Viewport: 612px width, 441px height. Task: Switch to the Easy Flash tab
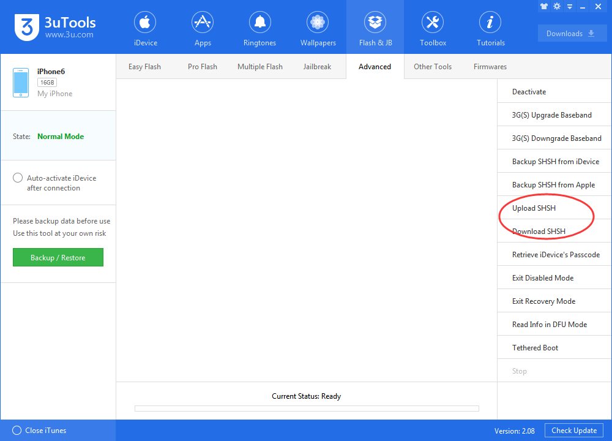(144, 67)
